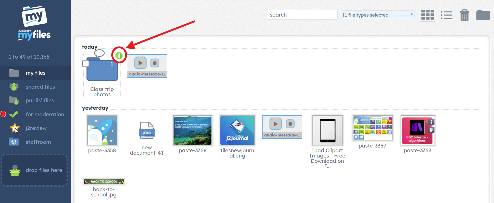Click the red moderation notification badge
The height and width of the screenshot is (203, 494).
coord(3,114)
